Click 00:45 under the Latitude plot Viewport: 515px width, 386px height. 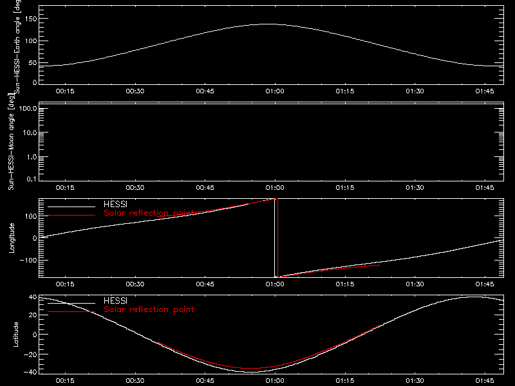coord(205,381)
